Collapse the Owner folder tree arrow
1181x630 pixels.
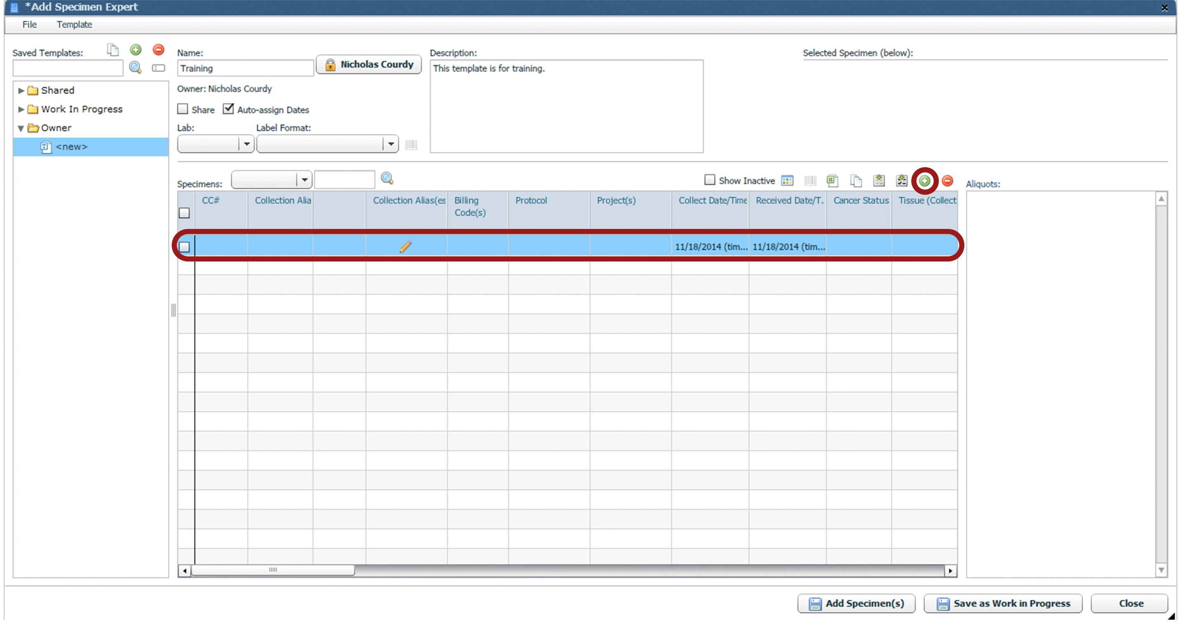pyautogui.click(x=21, y=128)
